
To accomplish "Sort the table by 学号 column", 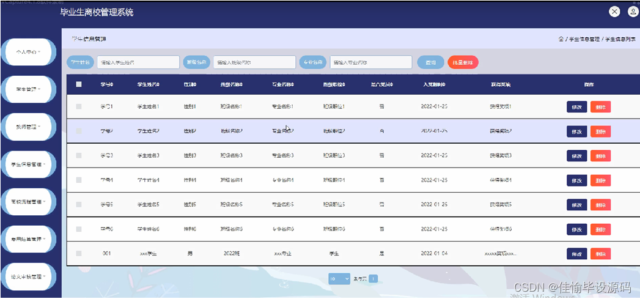I will (x=106, y=84).
